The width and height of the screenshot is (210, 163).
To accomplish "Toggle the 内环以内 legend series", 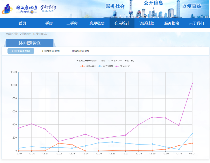I will click(x=88, y=66).
